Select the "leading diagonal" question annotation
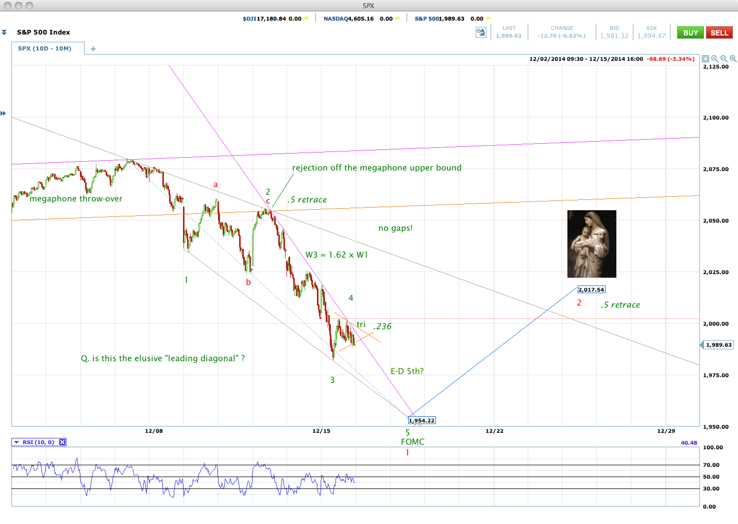The image size is (738, 524). click(x=163, y=359)
